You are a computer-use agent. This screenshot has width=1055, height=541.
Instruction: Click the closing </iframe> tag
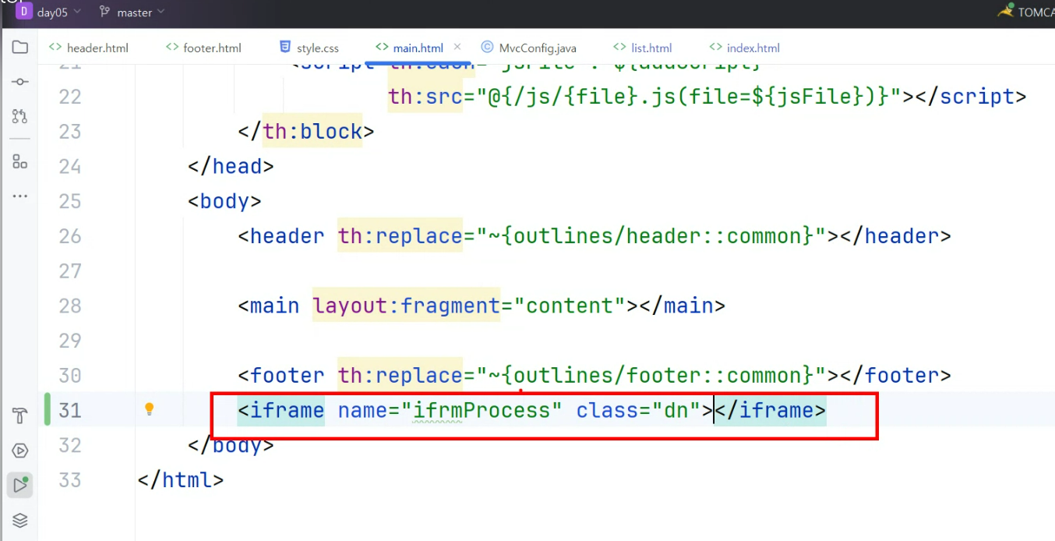click(770, 410)
